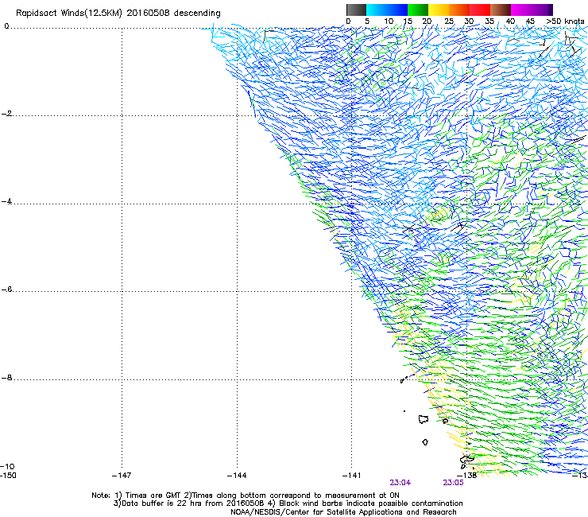Image resolution: width=588 pixels, height=517 pixels.
Task: Click the '-150' longitude axis label
Action: (x=8, y=476)
